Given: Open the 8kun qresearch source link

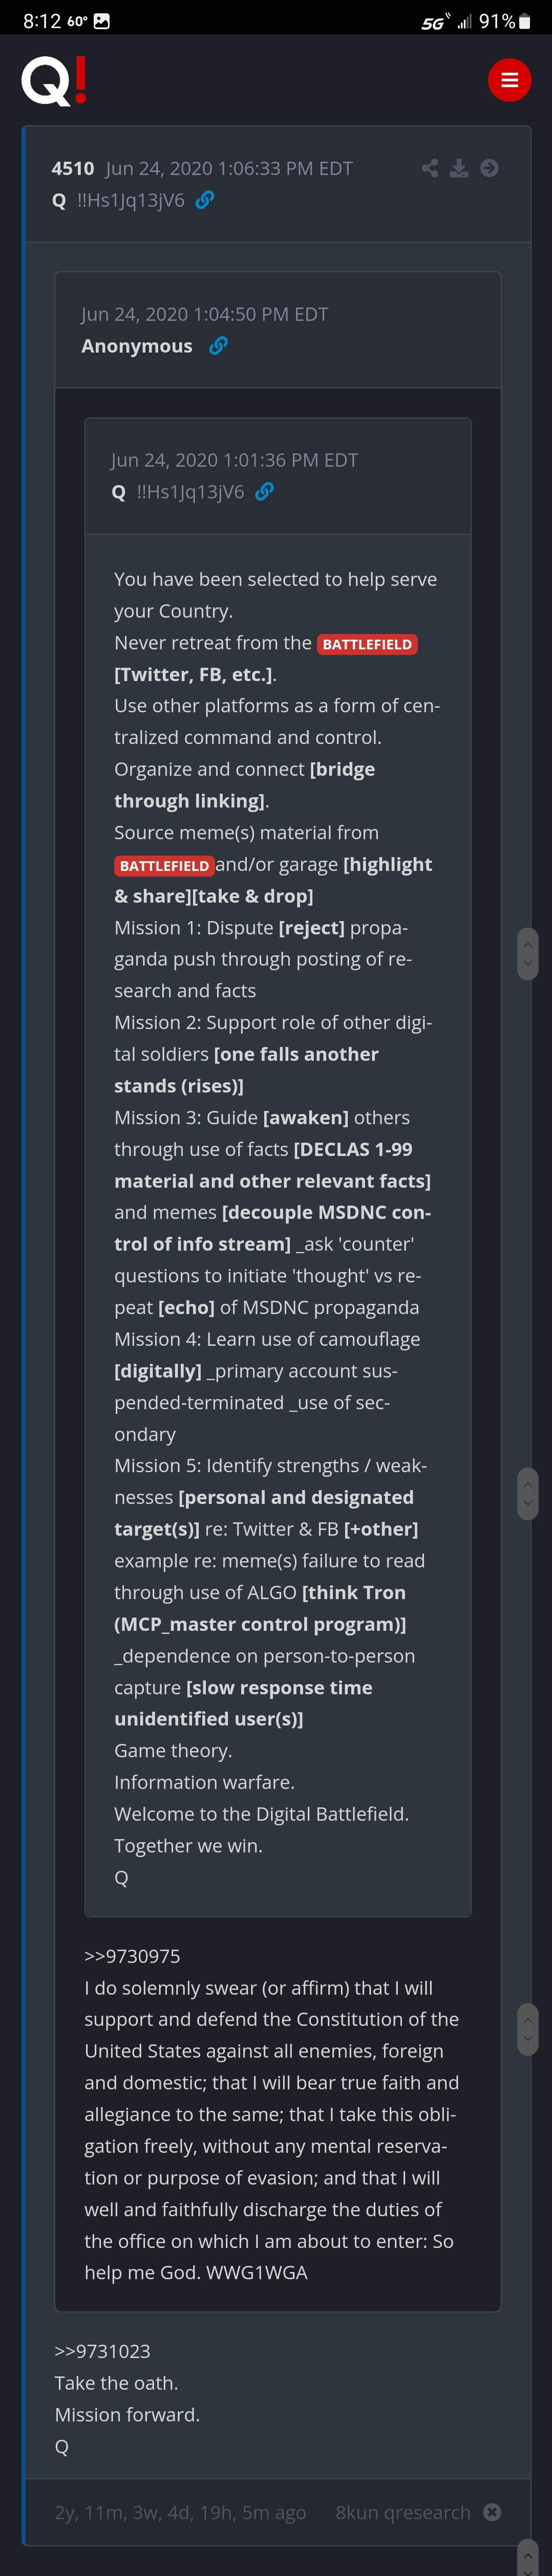Looking at the screenshot, I should [402, 2512].
